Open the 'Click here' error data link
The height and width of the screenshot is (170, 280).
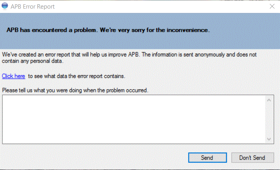tap(13, 76)
